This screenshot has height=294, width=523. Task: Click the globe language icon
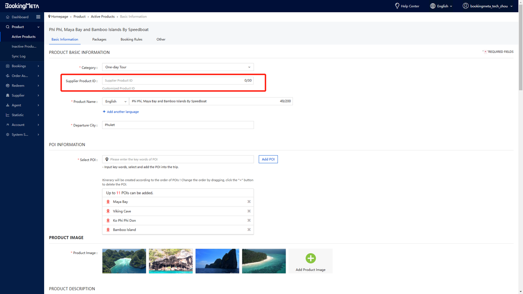pos(433,6)
